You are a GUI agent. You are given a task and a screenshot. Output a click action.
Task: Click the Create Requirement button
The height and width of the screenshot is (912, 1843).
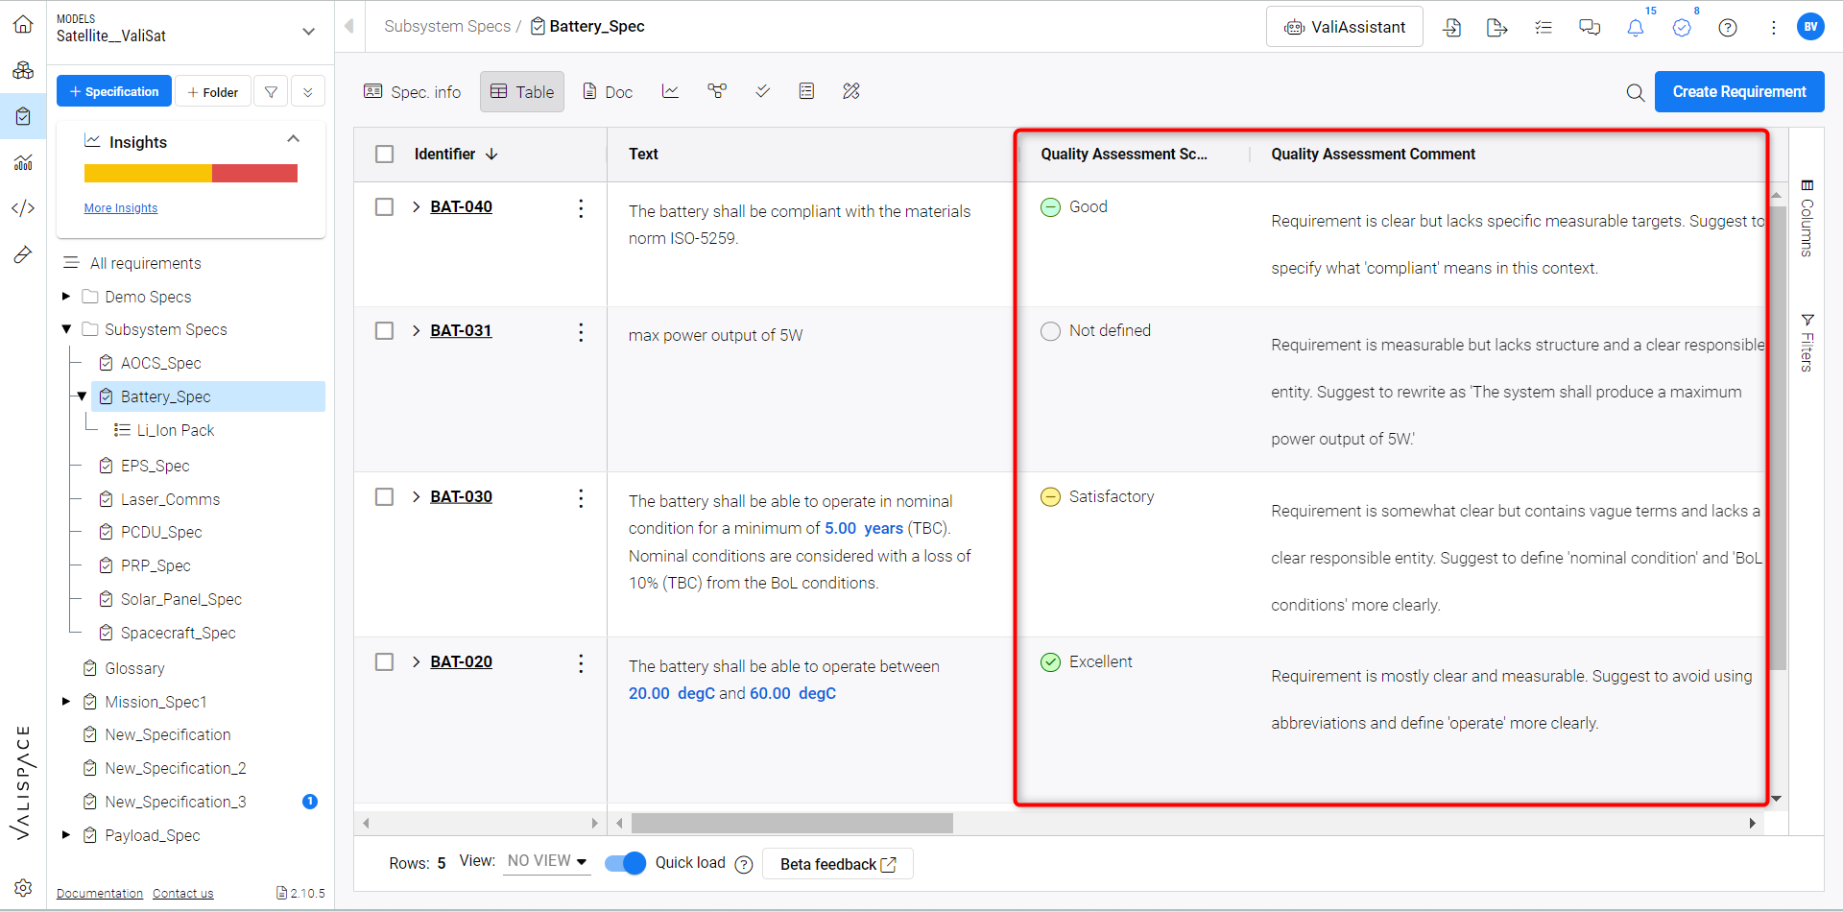1738,92
